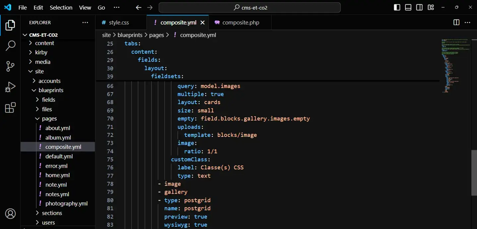The image size is (477, 229).
Task: Open the Source Control view
Action: click(10, 66)
